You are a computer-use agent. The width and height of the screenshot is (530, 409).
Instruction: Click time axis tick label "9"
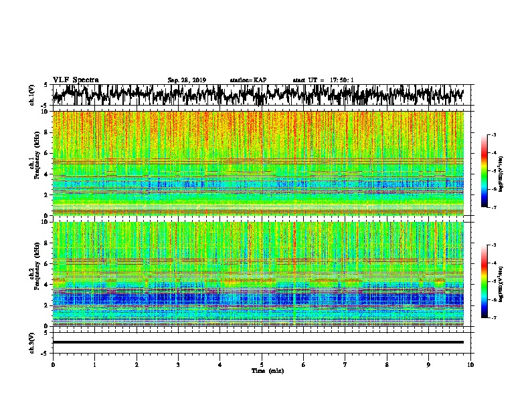(x=428, y=365)
